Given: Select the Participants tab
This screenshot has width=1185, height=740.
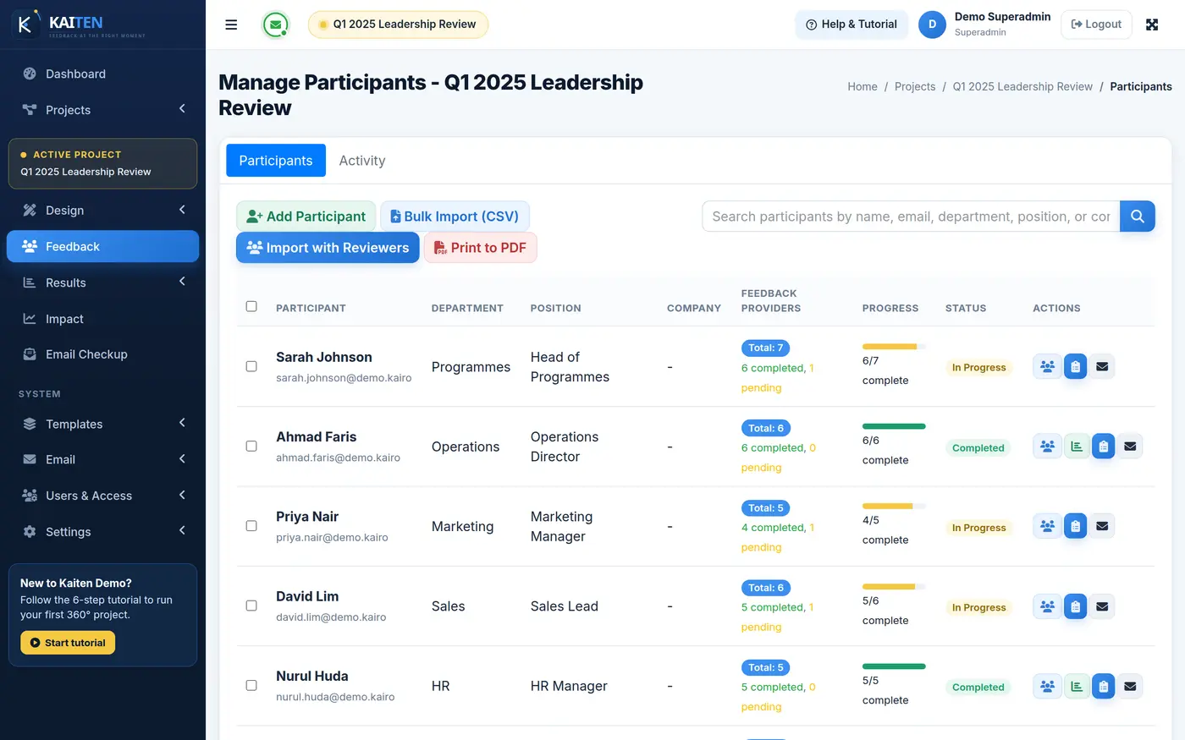Looking at the screenshot, I should [x=276, y=161].
